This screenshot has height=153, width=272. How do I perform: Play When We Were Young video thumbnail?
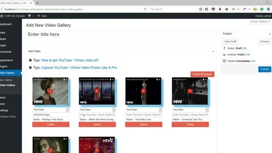pyautogui.click(x=97, y=91)
